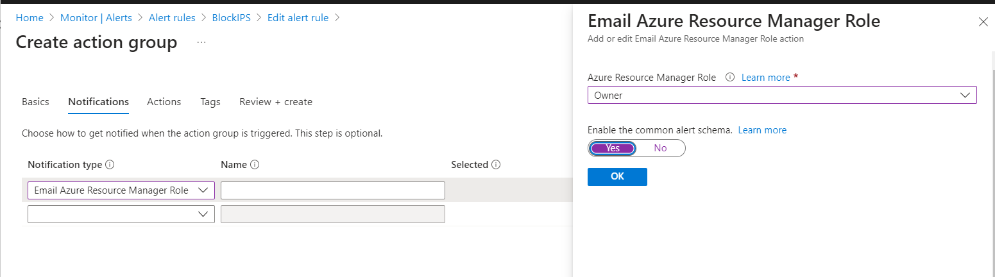Image resolution: width=995 pixels, height=277 pixels.
Task: Go to Monitor | Alerts breadcrumb
Action: (x=96, y=17)
